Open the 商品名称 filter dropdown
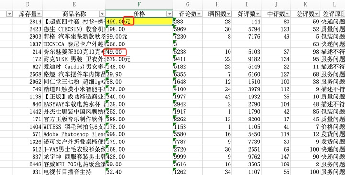This screenshot has height=175, width=345. pos(102,14)
